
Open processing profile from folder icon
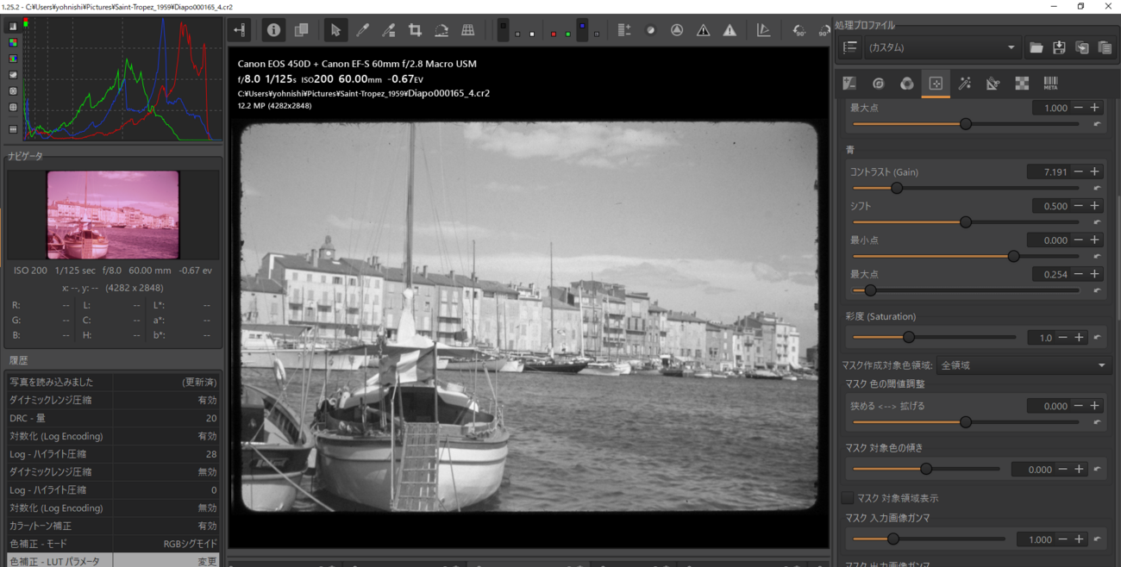pyautogui.click(x=1036, y=48)
